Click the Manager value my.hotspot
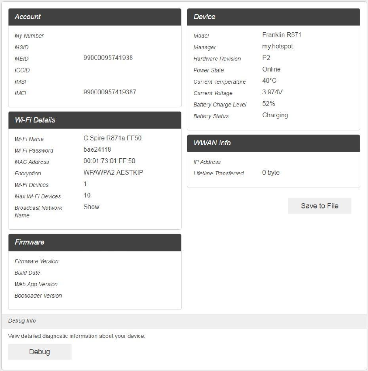 (x=278, y=46)
